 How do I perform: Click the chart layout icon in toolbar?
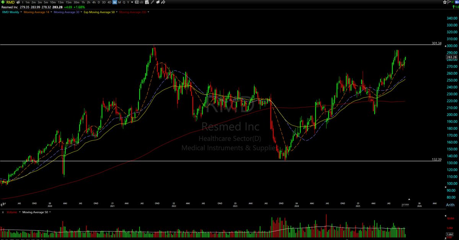[137, 2]
